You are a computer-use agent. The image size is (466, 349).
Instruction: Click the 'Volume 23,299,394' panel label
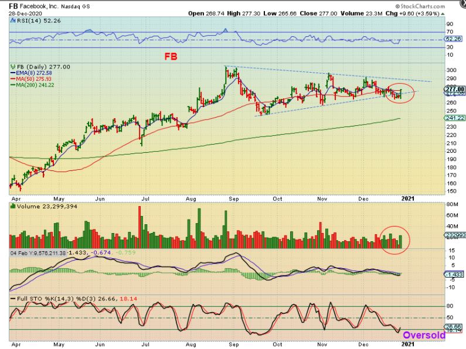point(47,206)
